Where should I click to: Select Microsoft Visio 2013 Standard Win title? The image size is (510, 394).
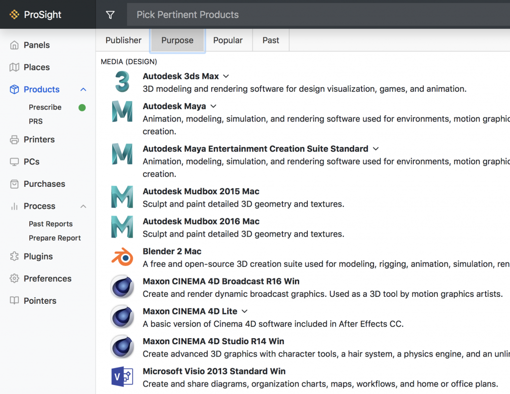[x=214, y=371]
